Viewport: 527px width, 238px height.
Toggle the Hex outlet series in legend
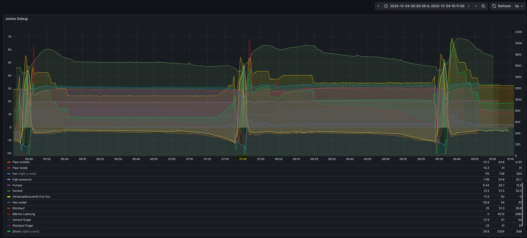pyautogui.click(x=20, y=203)
